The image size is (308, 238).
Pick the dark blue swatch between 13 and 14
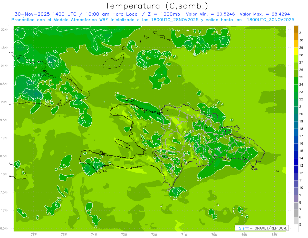pos(296,162)
